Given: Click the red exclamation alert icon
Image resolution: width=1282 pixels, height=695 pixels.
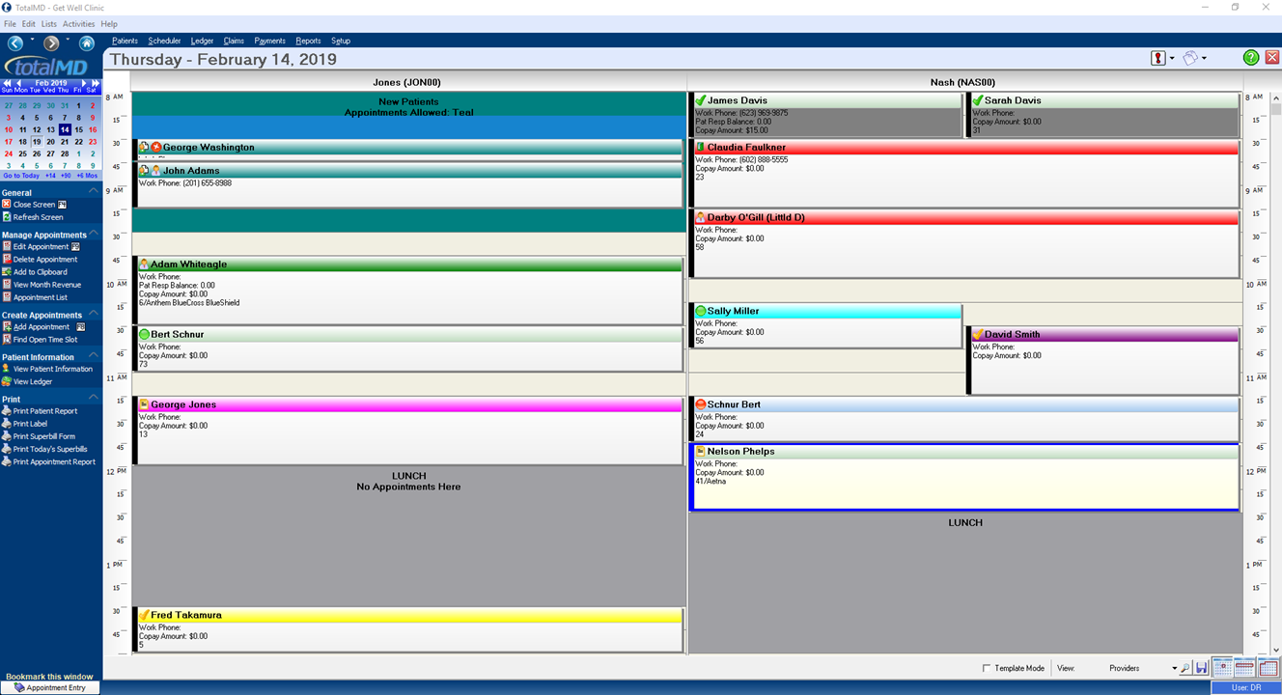Looking at the screenshot, I should 1158,58.
